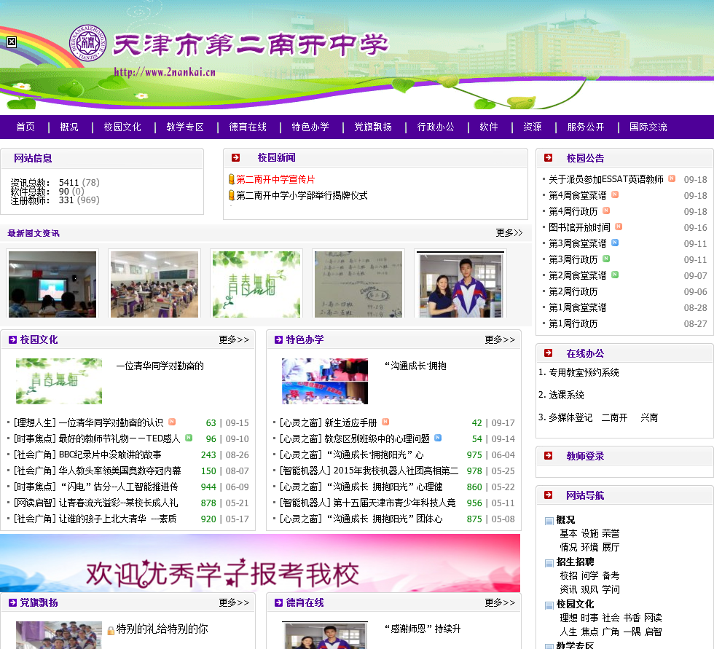
Task: Click the green badge after 第3周行政历
Action: tap(606, 259)
